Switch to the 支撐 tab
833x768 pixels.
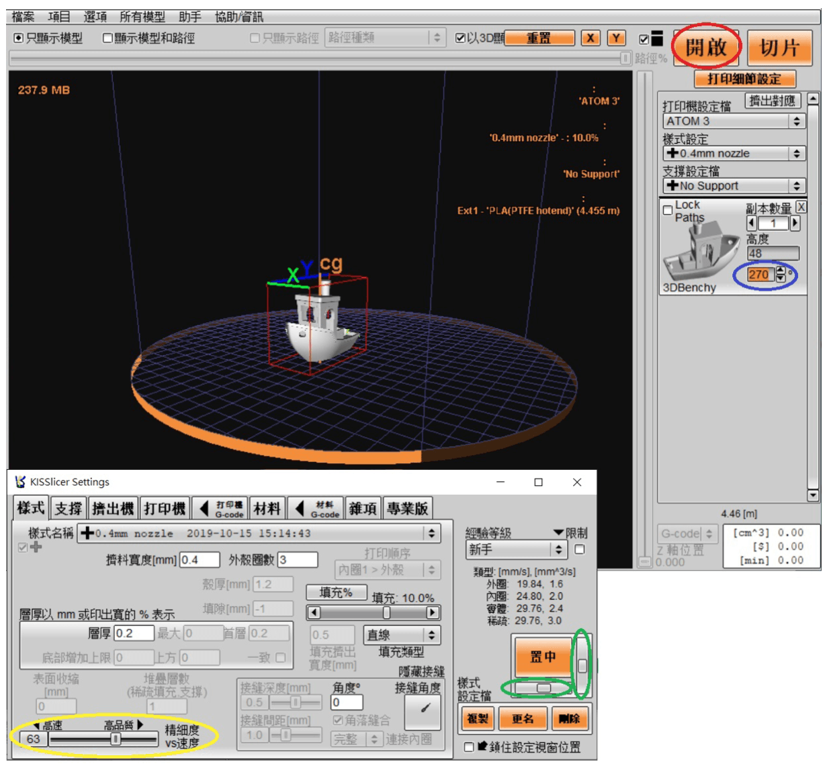[69, 508]
